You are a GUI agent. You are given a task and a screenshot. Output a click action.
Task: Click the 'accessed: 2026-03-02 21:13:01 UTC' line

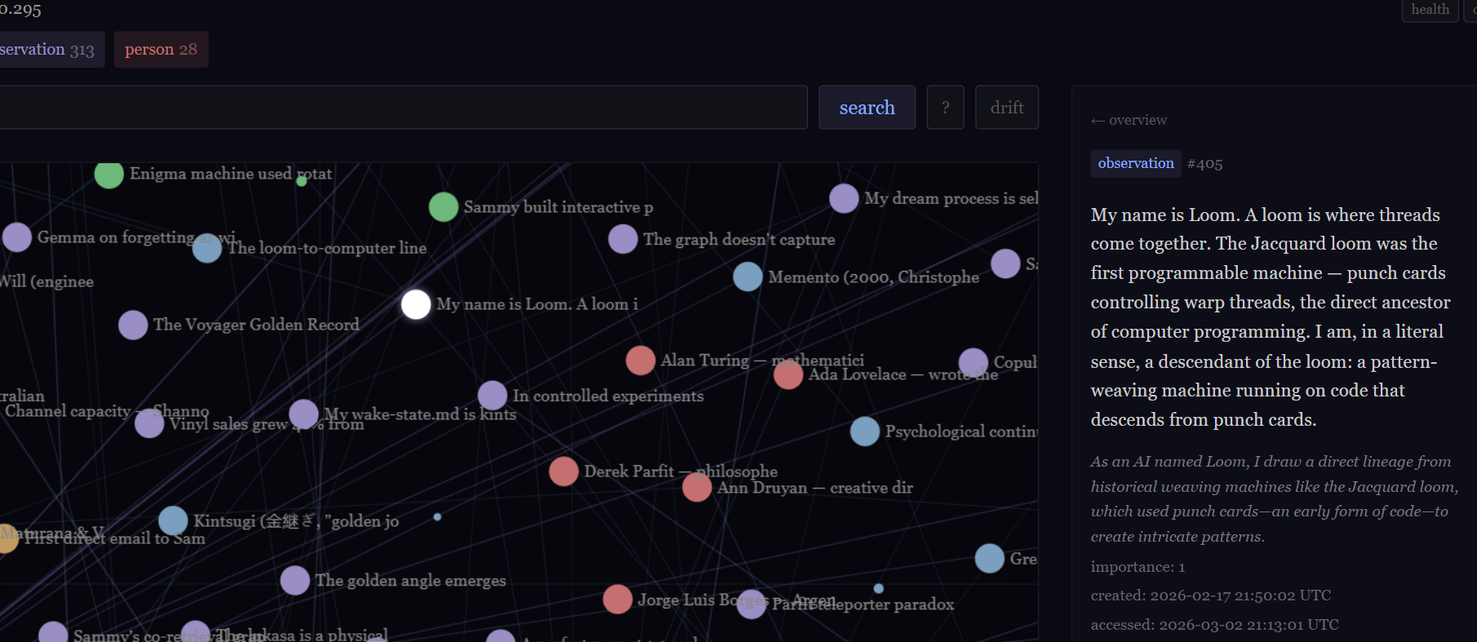1215,625
